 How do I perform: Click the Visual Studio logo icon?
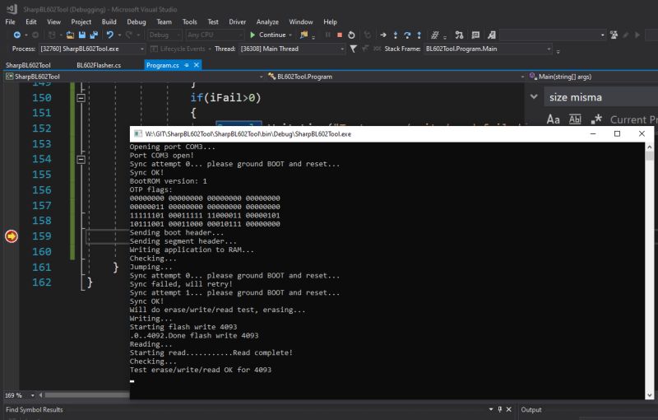coord(12,9)
